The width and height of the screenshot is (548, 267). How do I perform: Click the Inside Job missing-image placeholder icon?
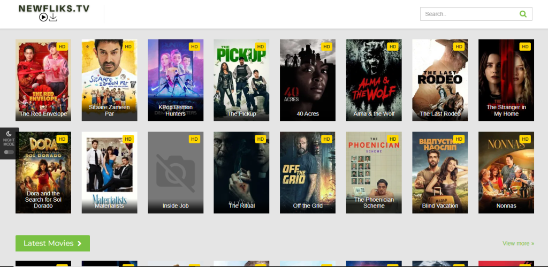pyautogui.click(x=176, y=173)
